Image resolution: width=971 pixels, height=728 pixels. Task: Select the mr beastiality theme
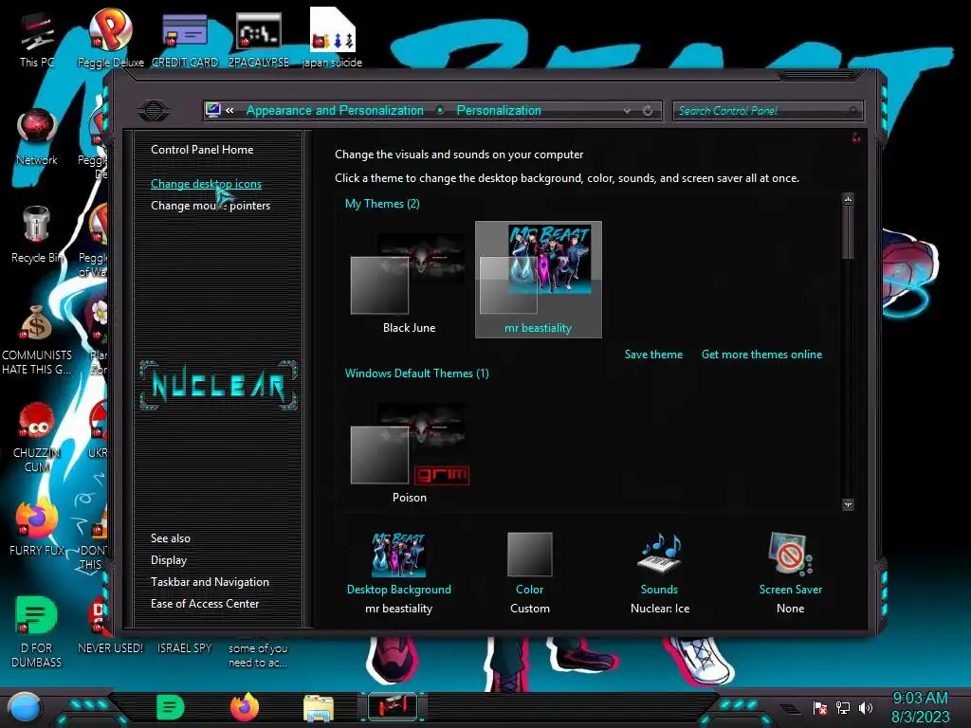pos(539,280)
